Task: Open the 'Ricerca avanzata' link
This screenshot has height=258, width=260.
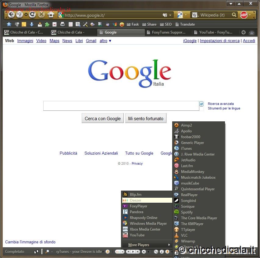Action: 221,104
